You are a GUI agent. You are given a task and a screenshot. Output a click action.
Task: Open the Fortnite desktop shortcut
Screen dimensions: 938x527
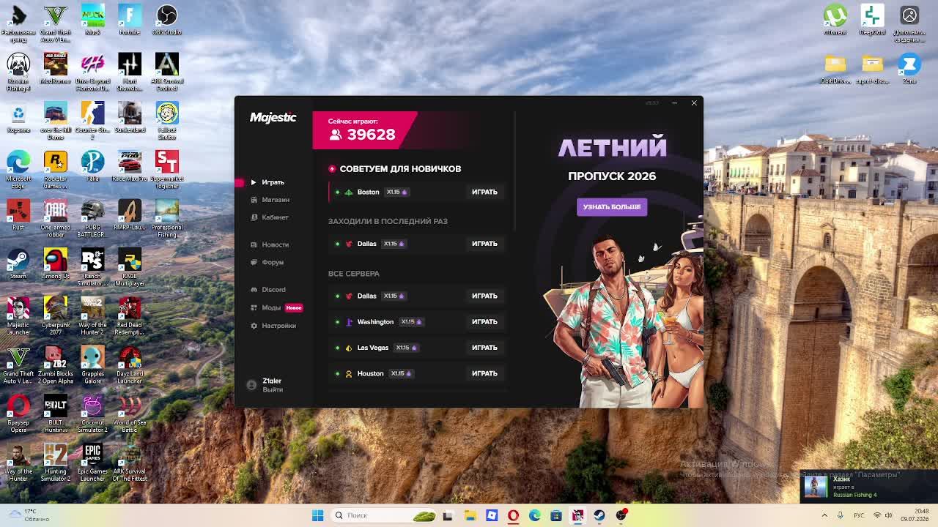130,20
